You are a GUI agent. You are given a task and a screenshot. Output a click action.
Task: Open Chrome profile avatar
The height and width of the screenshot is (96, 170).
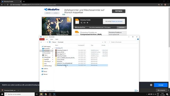165,5
